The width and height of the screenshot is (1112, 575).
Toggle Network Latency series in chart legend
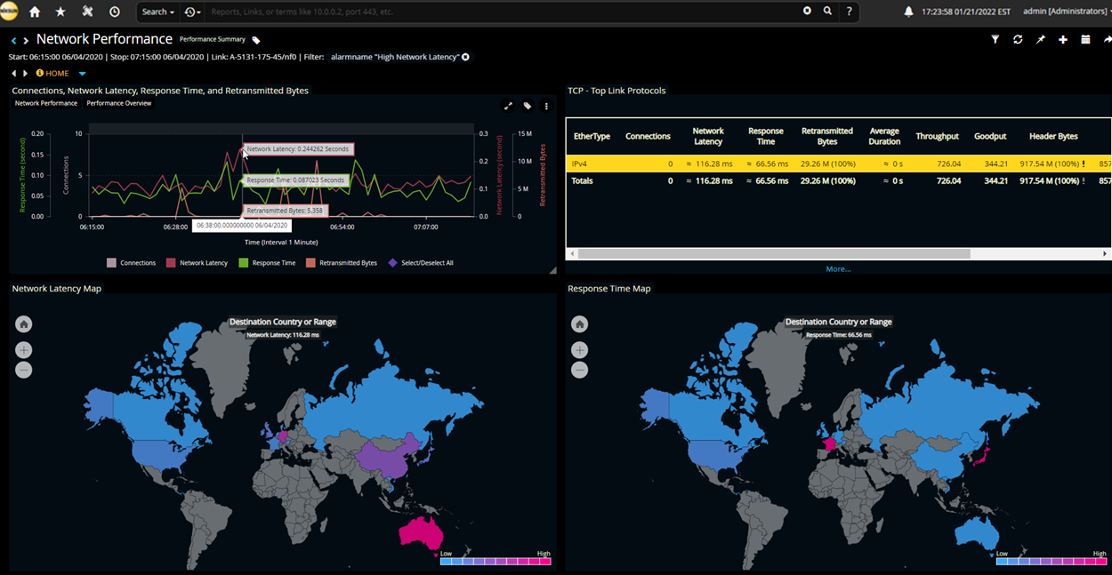coord(197,263)
